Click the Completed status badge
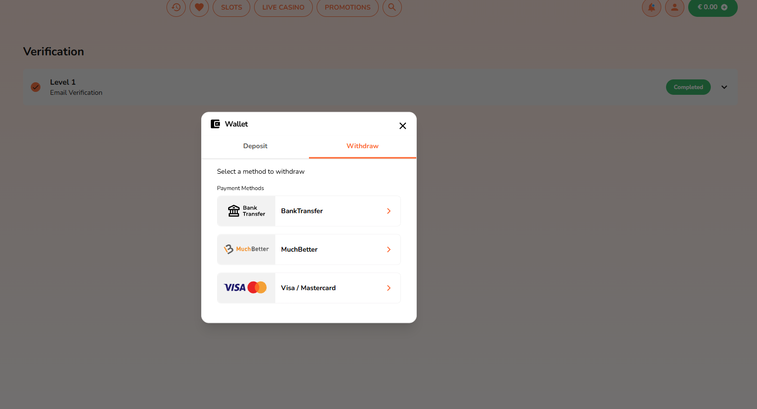The height and width of the screenshot is (409, 757). [x=688, y=87]
